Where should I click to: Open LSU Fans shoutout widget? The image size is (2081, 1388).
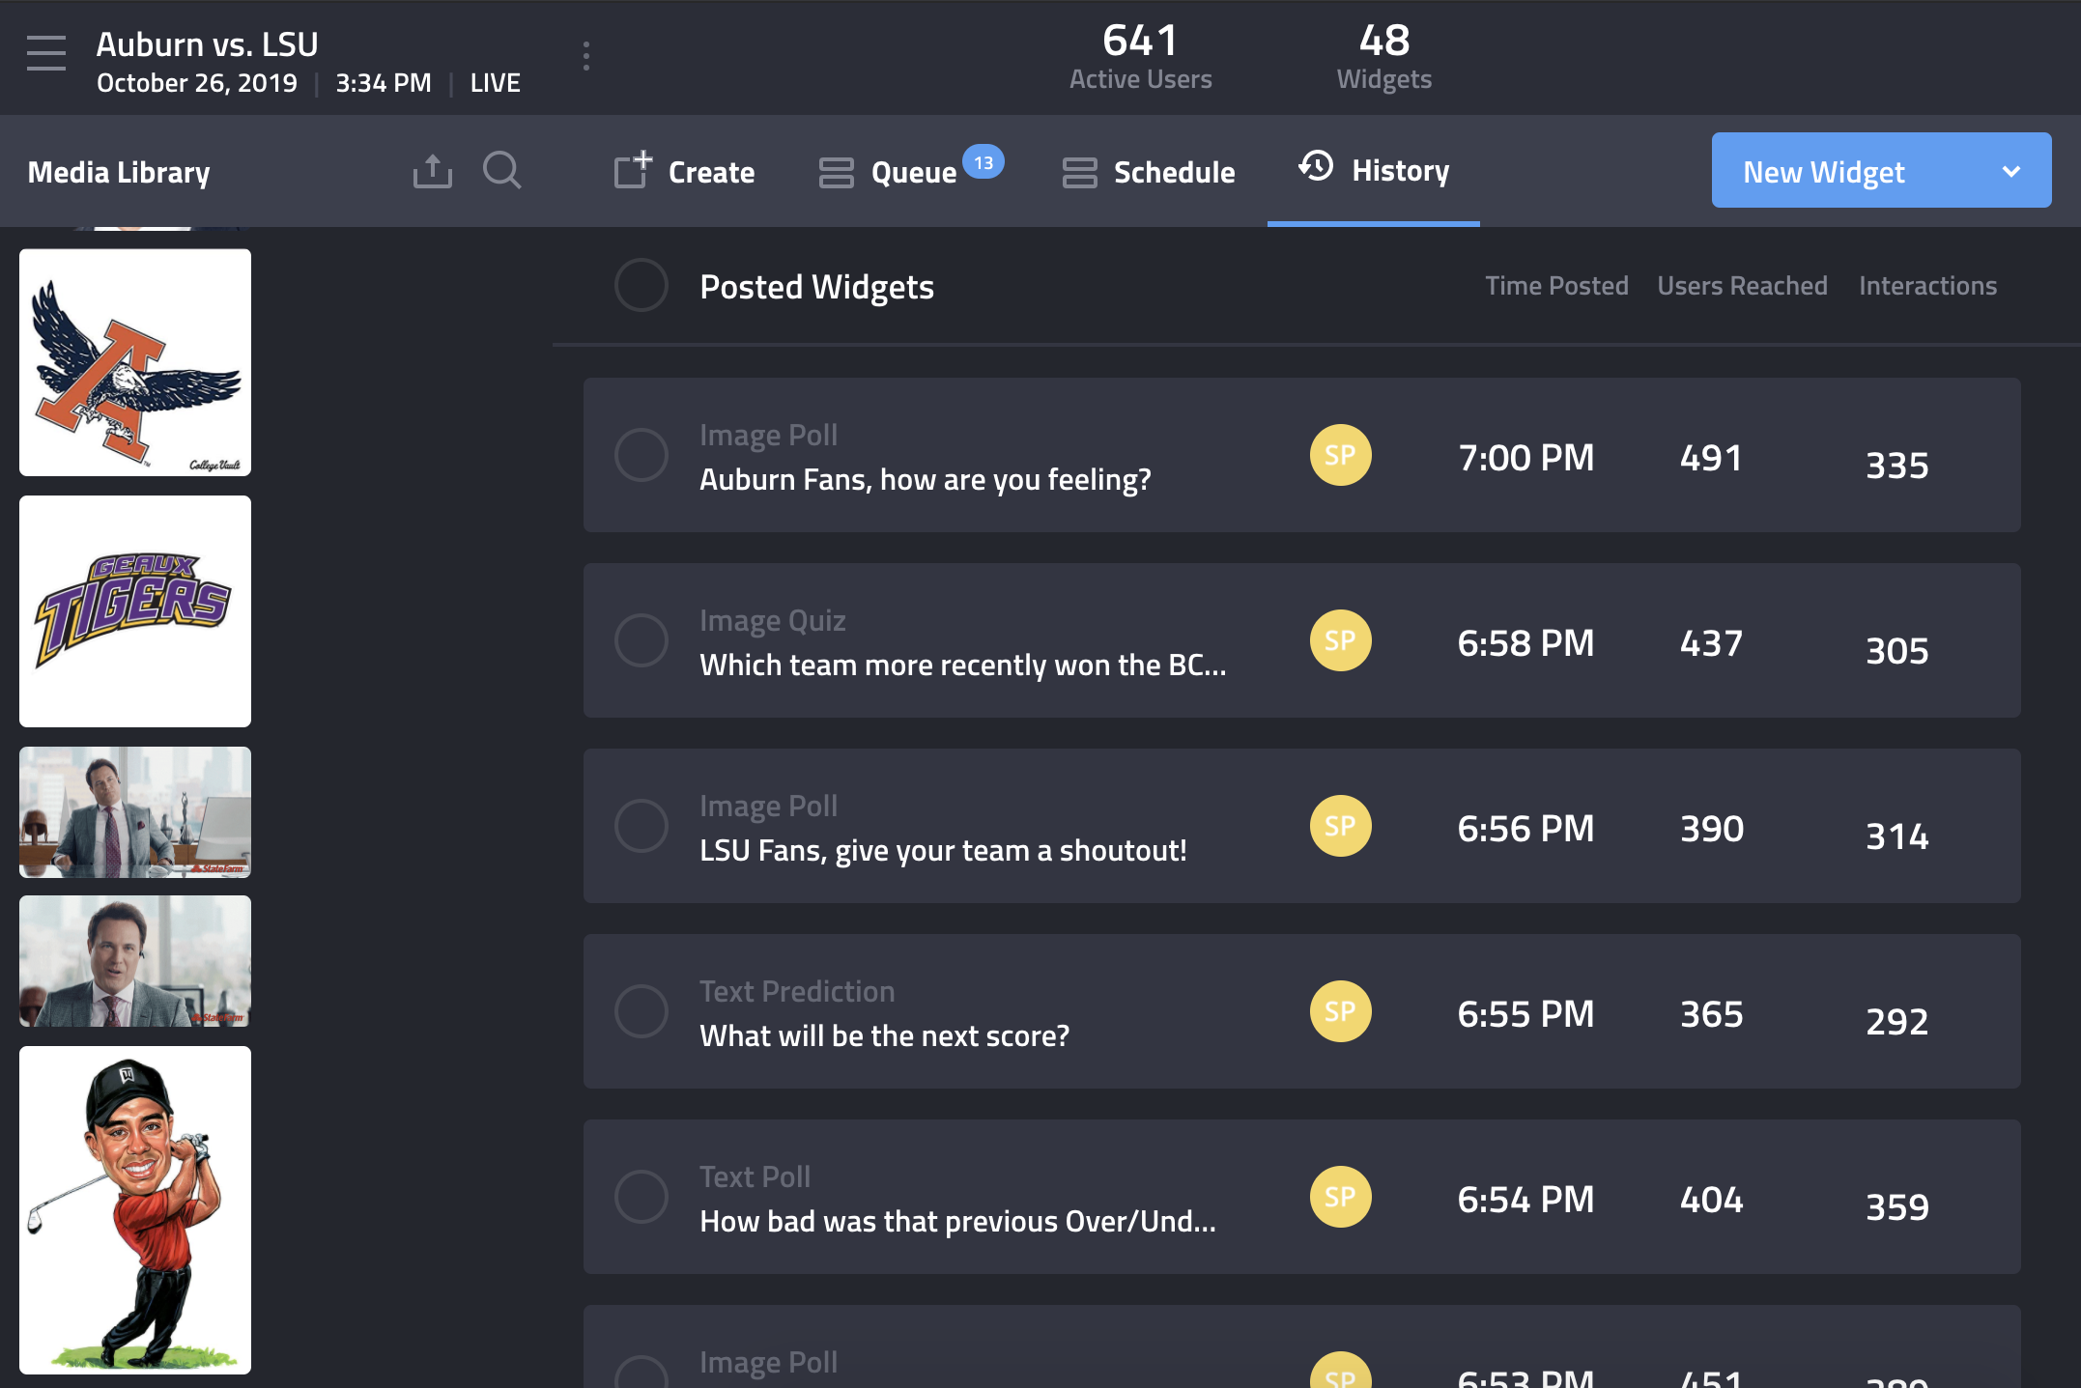(942, 850)
